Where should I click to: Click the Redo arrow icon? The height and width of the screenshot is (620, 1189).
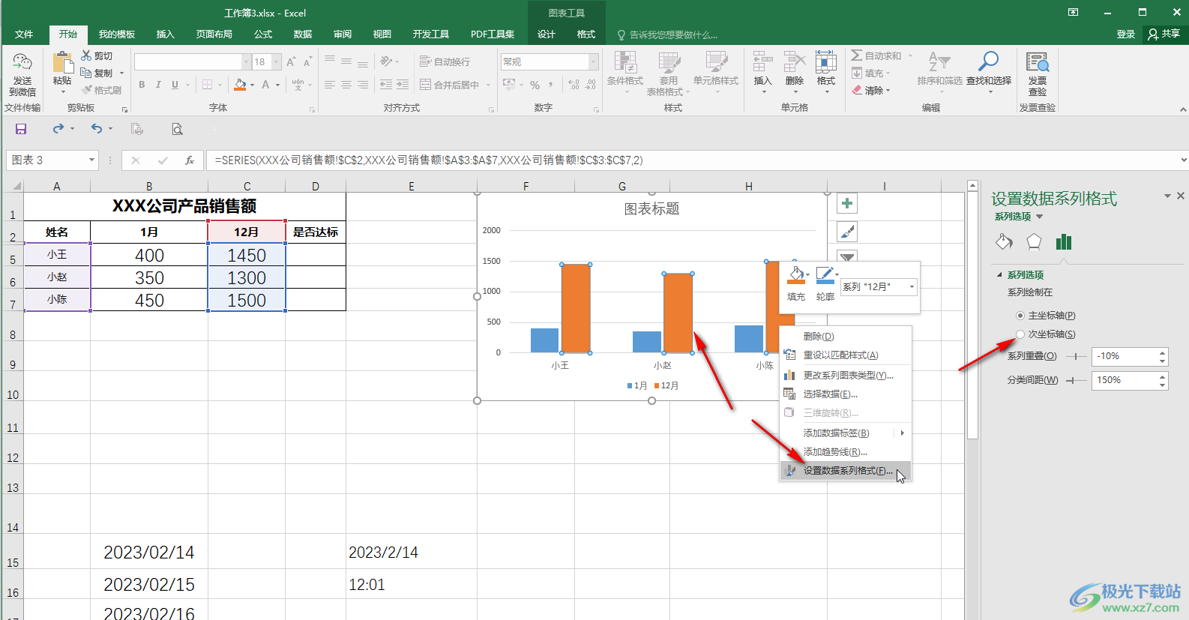point(58,129)
